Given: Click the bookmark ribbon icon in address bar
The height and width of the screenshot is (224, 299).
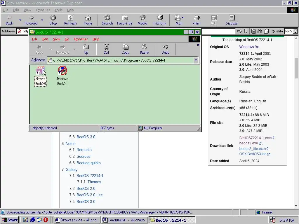Looking at the screenshot, I should (246, 31).
